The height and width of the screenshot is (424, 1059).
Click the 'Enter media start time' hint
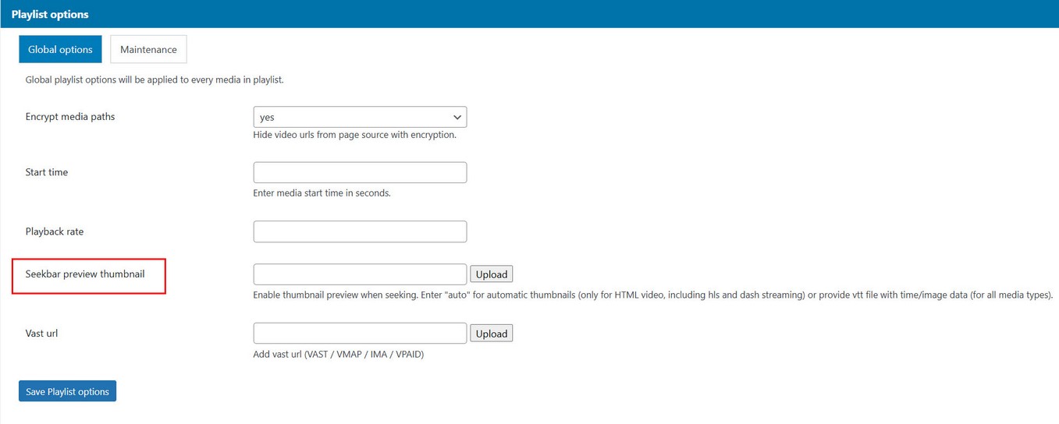322,193
